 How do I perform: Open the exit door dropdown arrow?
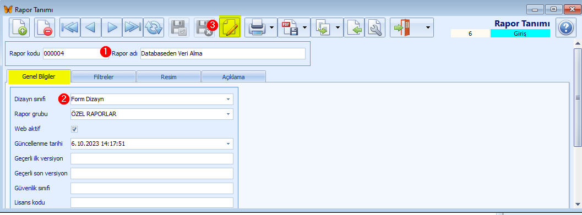[x=428, y=27]
